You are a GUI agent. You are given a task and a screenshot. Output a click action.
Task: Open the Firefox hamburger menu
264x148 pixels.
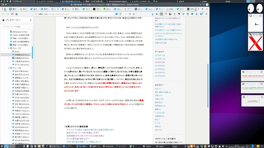coord(206,14)
